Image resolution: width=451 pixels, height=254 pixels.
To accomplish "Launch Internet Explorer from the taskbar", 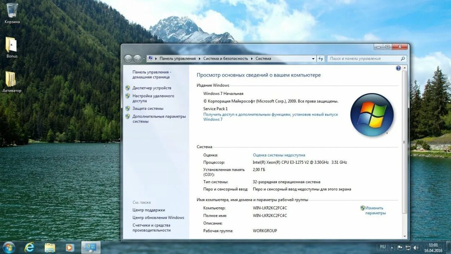I will pyautogui.click(x=29, y=248).
